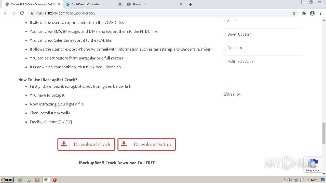
Task: Click the line You have to unzip it
Action: tap(47, 95)
